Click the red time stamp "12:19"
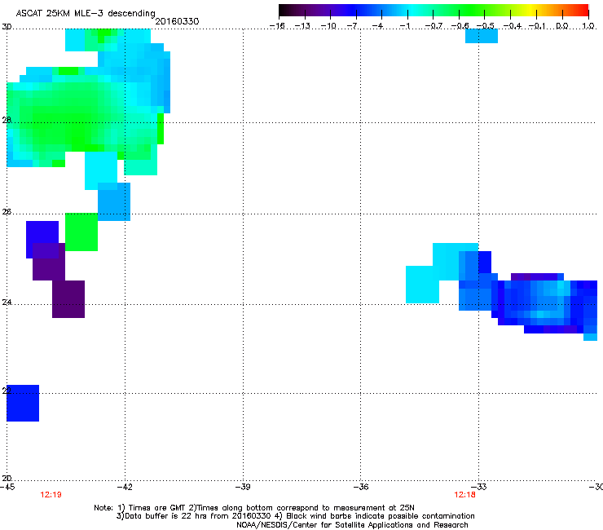Image resolution: width=603 pixels, height=530 pixels. click(51, 495)
